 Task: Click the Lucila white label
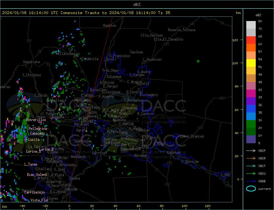coord(34,140)
